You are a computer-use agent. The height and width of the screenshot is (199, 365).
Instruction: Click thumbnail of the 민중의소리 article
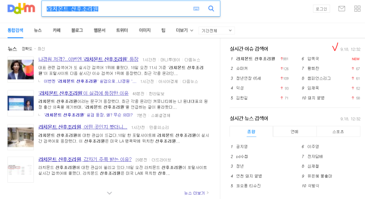tap(21, 137)
